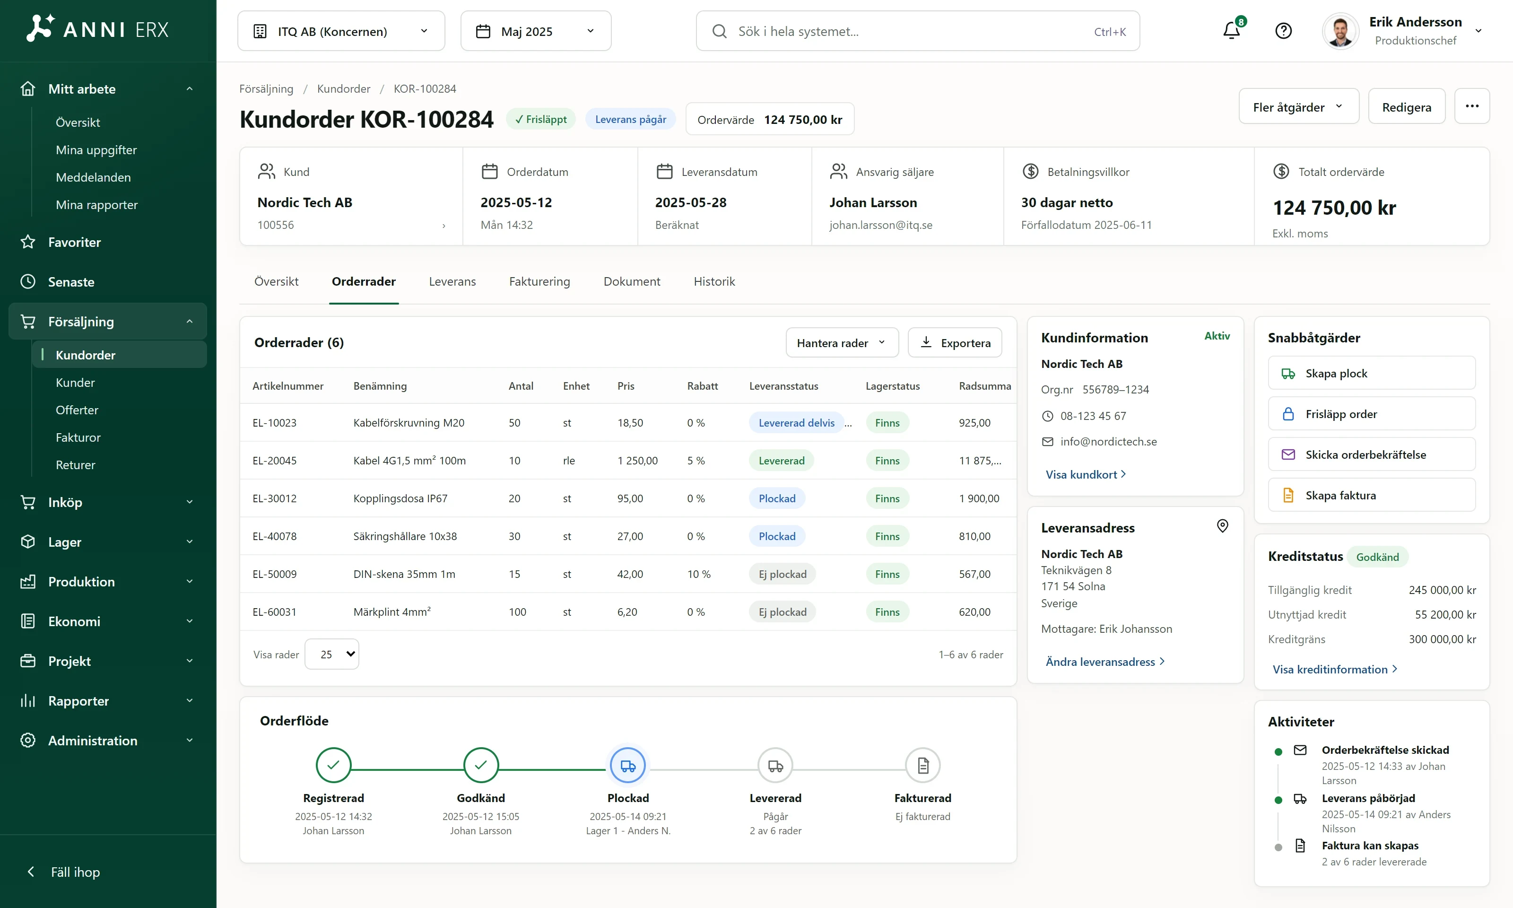This screenshot has width=1513, height=908.
Task: Switch to the Leverans tab
Action: click(452, 281)
